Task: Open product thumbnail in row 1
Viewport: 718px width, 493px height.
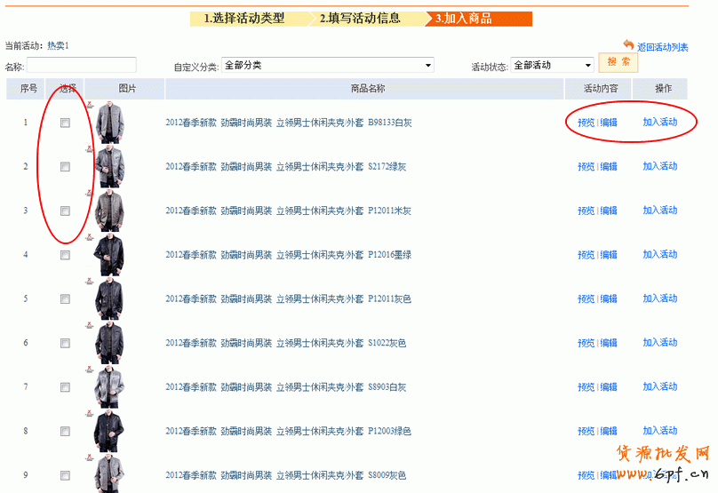Action: [109, 123]
